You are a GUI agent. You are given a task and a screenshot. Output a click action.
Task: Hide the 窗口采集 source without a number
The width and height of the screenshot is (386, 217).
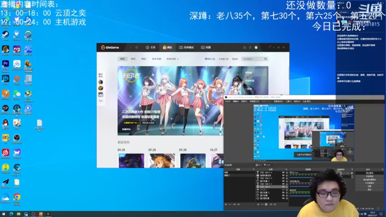point(283,195)
